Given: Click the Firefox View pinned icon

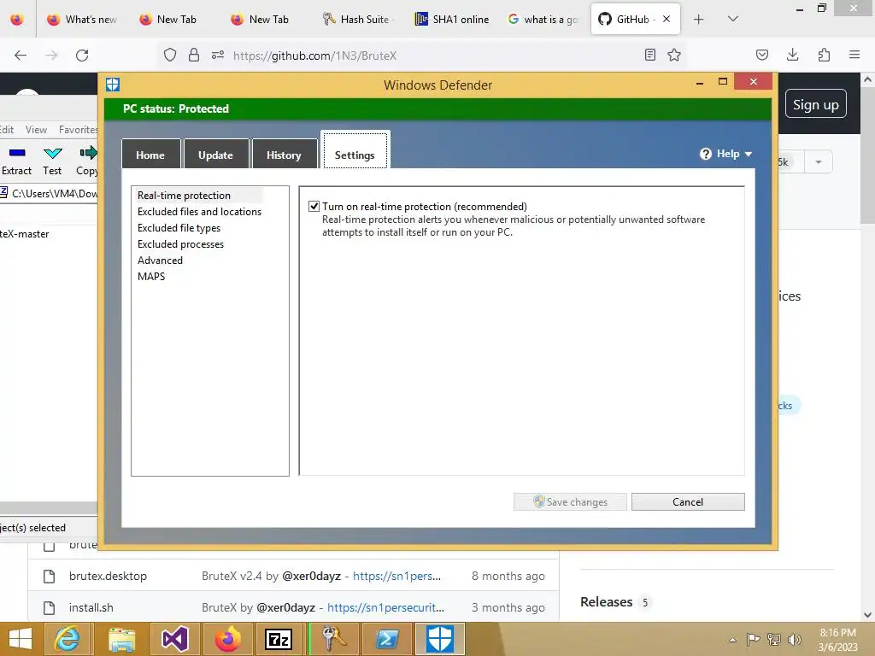Looking at the screenshot, I should point(17,19).
